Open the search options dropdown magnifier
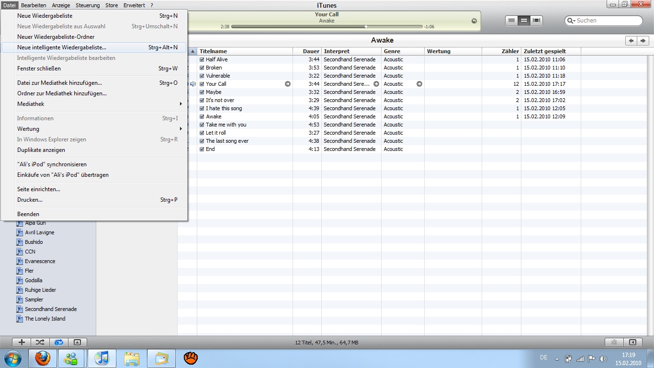The width and height of the screenshot is (654, 368). (571, 21)
